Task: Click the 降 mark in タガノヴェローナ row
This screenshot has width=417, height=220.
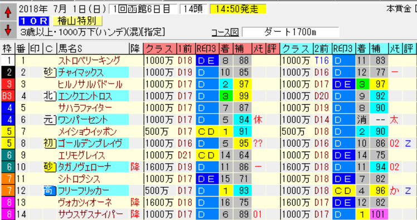Action: pyautogui.click(x=135, y=167)
